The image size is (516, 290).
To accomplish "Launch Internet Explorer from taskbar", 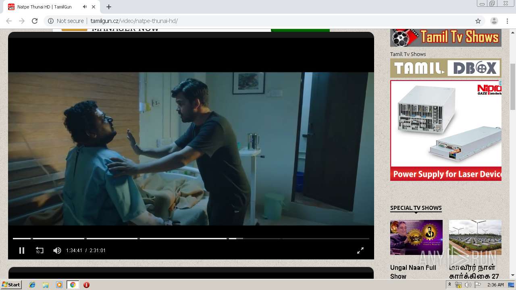I will pyautogui.click(x=32, y=285).
